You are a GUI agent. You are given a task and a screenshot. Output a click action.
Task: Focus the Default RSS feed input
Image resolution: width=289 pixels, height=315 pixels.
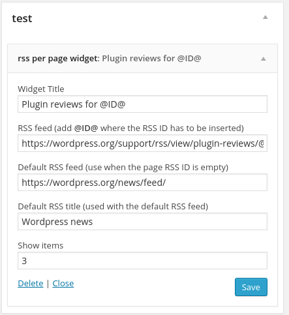(142, 183)
